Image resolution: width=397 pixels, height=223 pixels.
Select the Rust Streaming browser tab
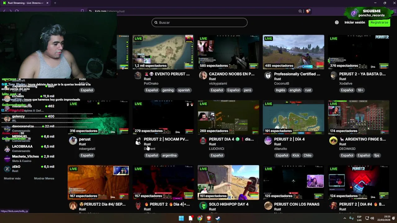click(26, 3)
